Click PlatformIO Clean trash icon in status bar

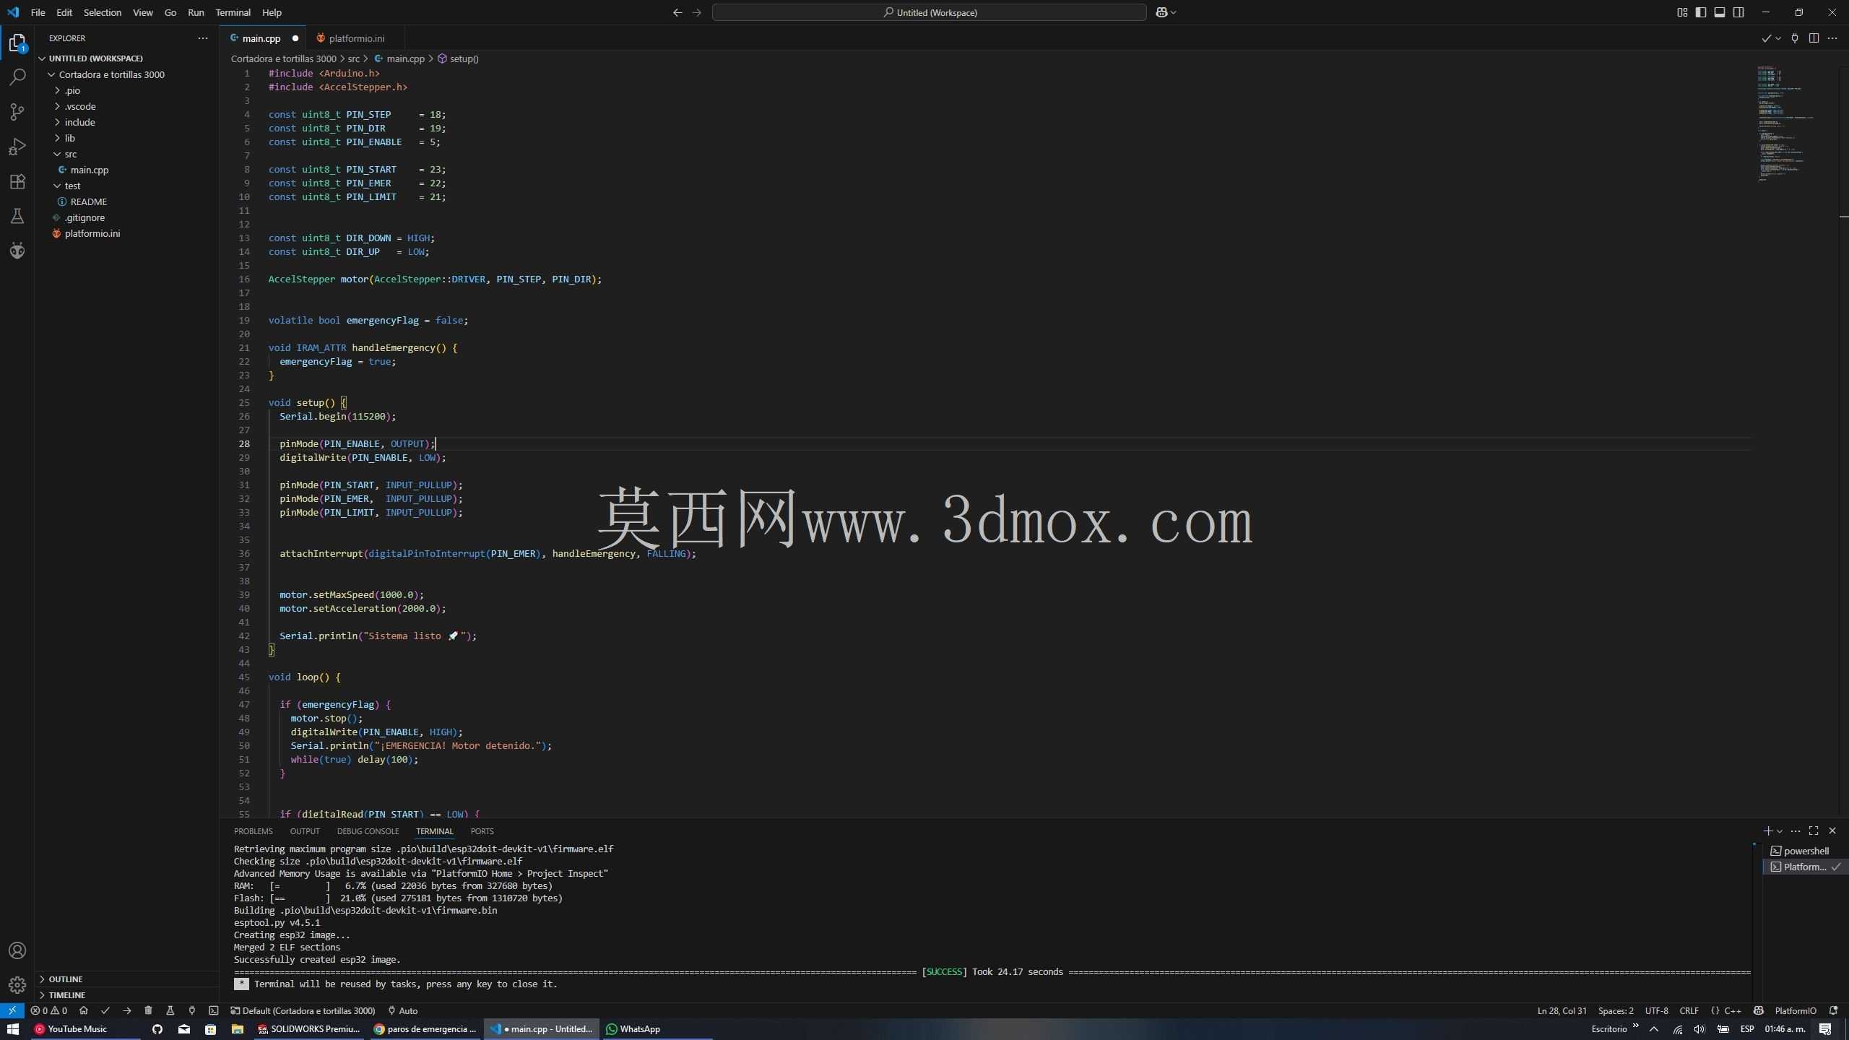pos(148,1010)
